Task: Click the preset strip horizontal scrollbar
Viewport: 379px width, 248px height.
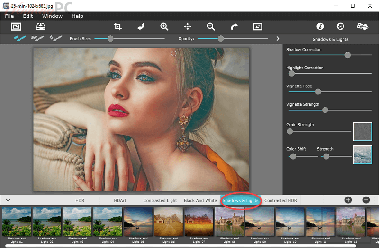Action: [x=181, y=246]
